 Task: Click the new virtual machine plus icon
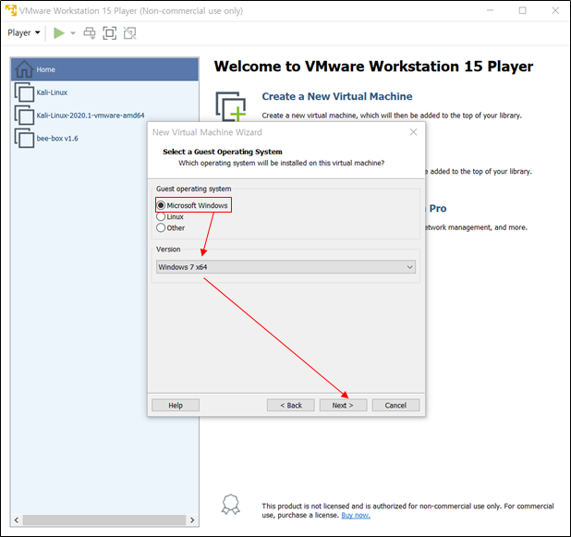231,106
